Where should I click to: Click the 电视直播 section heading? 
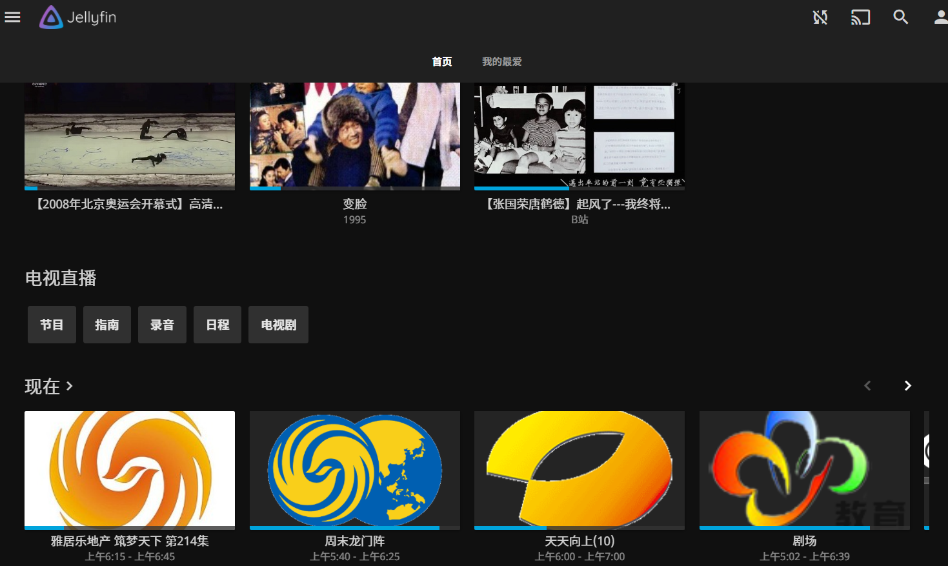click(61, 278)
